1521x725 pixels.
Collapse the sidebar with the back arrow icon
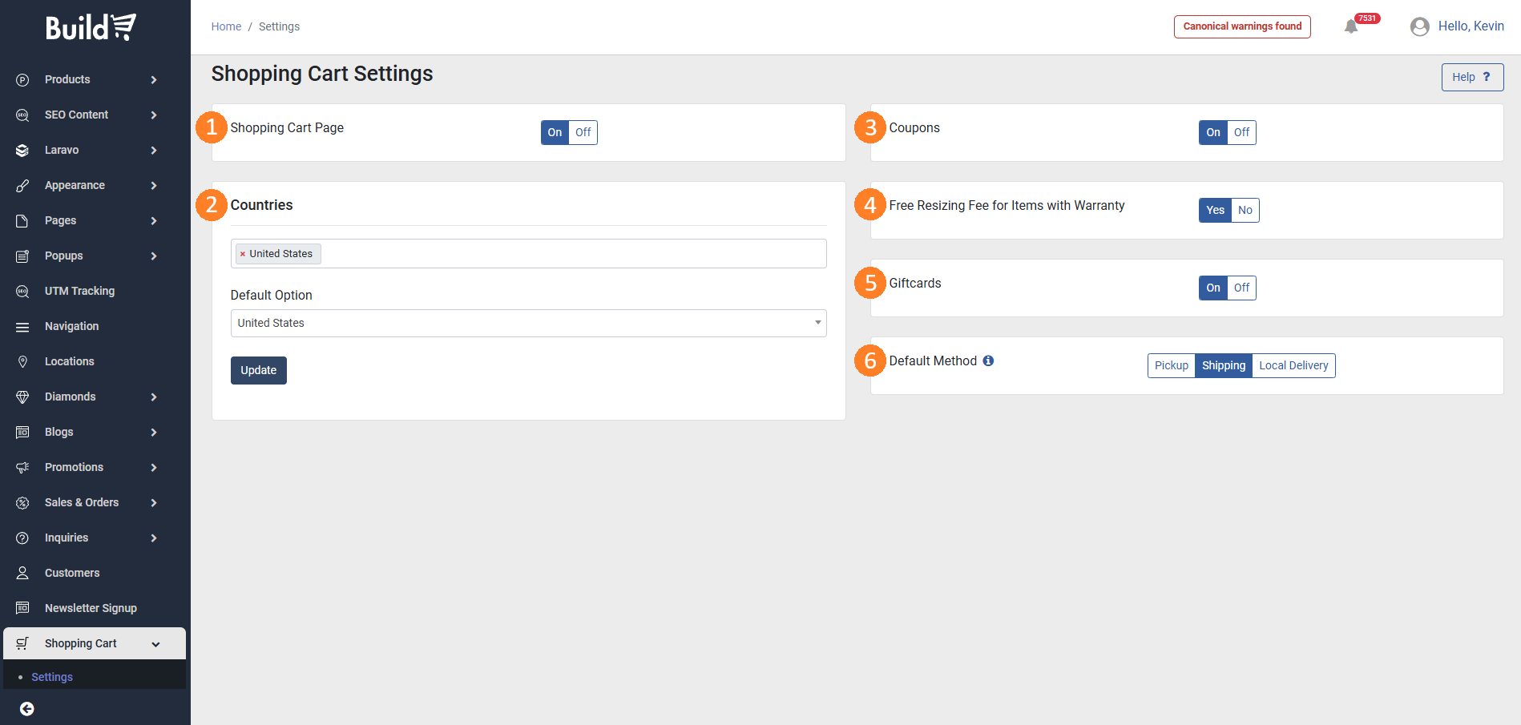(26, 709)
